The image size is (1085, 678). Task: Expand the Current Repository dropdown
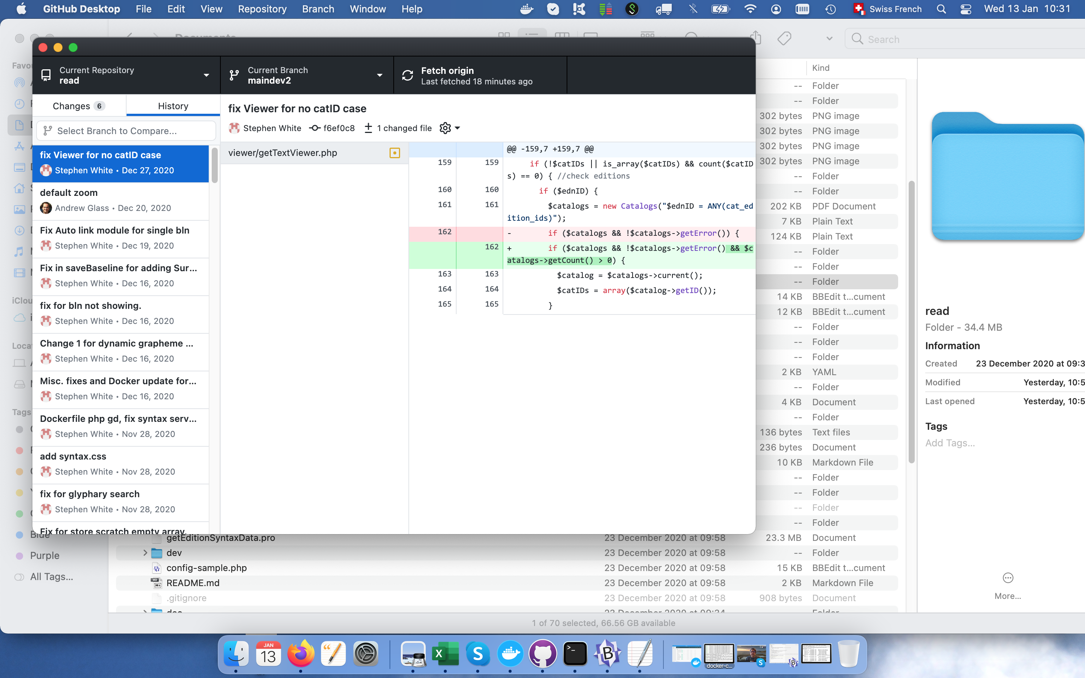(x=206, y=75)
